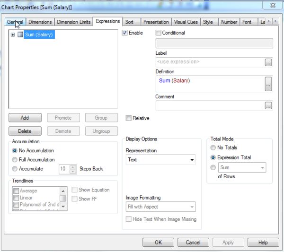Screen dimensions: 284x252
Task: Select the No Accumulation radio button
Action: coord(15,150)
